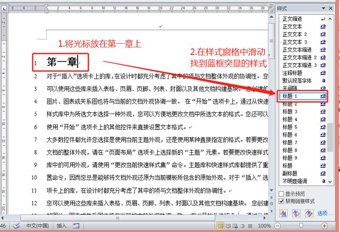The height and width of the screenshot is (232, 340).
Task: Apply the 标题 5 style
Action: (303, 127)
